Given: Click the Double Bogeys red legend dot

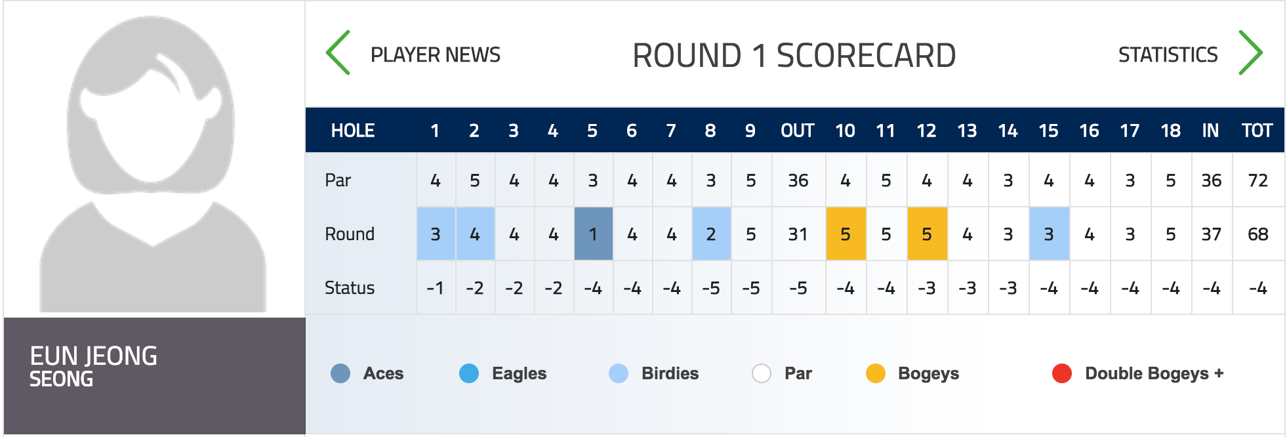Looking at the screenshot, I should click(x=1062, y=373).
